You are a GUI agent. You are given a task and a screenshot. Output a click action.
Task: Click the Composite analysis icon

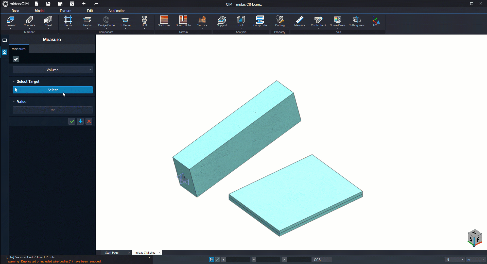point(260,21)
